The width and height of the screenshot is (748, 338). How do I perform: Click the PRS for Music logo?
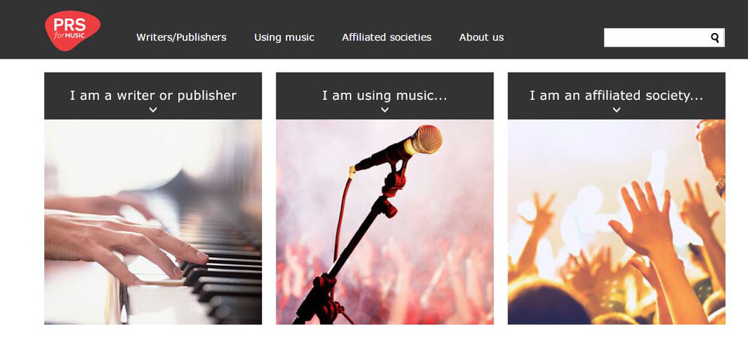click(71, 32)
